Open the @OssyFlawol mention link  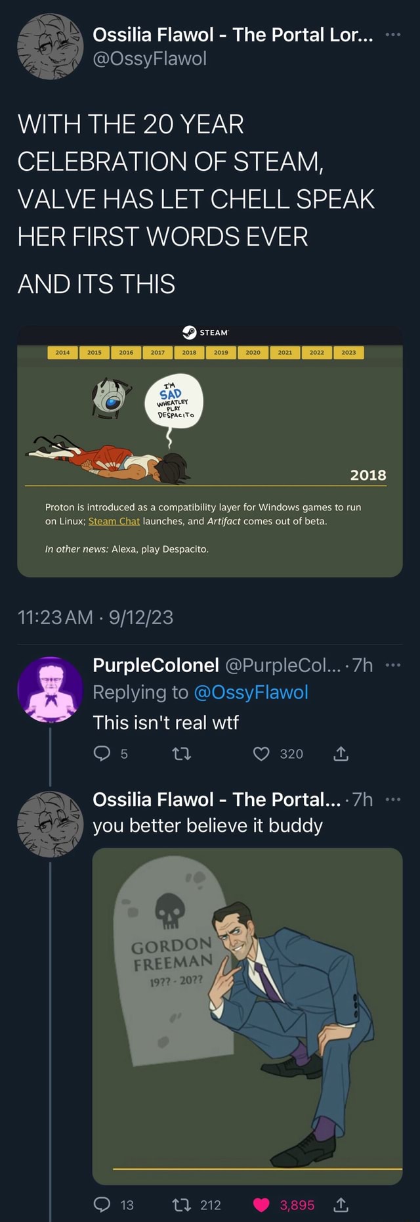pyautogui.click(x=251, y=692)
